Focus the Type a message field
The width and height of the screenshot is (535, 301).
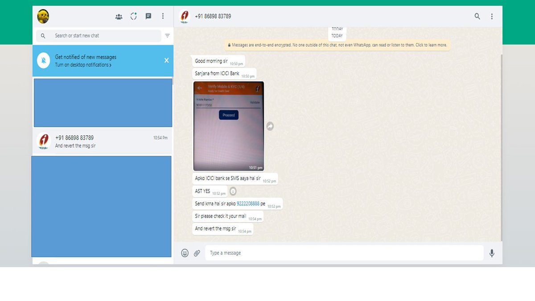tap(344, 253)
